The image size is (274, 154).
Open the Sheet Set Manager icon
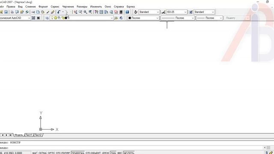coord(111,12)
